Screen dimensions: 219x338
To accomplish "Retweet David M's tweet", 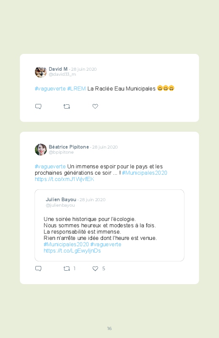I will pos(67,106).
